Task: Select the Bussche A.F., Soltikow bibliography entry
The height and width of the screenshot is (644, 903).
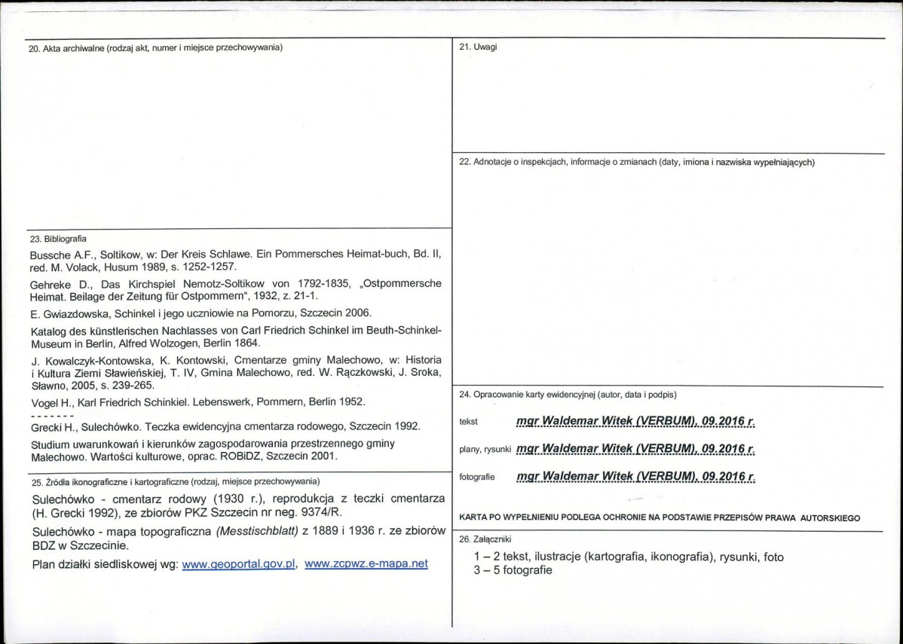Action: 236,261
